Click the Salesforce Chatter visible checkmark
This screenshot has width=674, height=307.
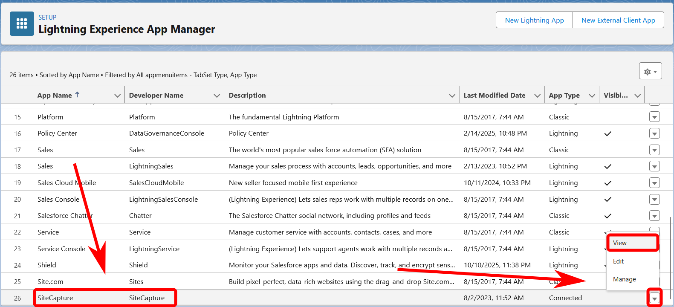608,216
